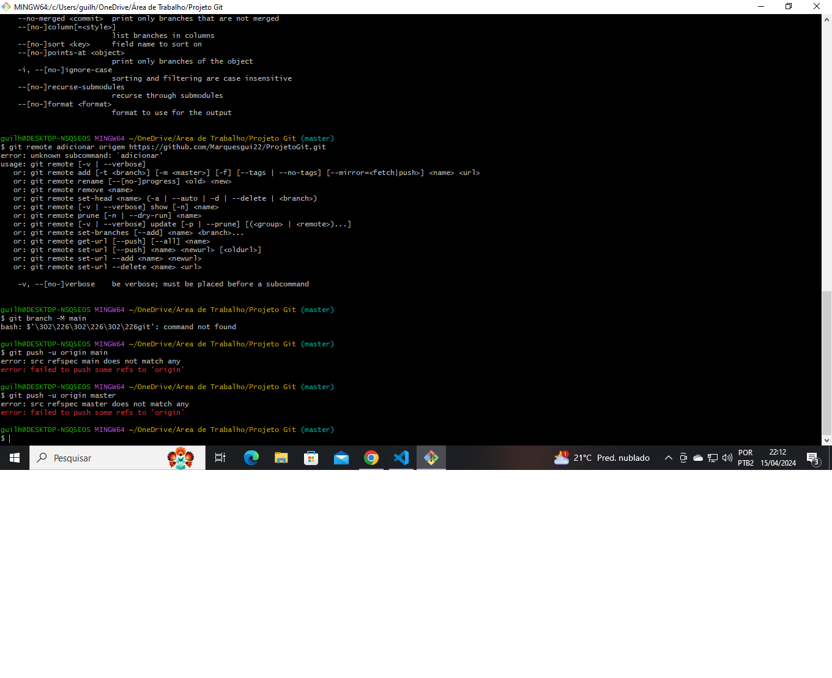This screenshot has width=832, height=678.
Task: Click the 'unknown subcommand' error line
Action: (82, 155)
